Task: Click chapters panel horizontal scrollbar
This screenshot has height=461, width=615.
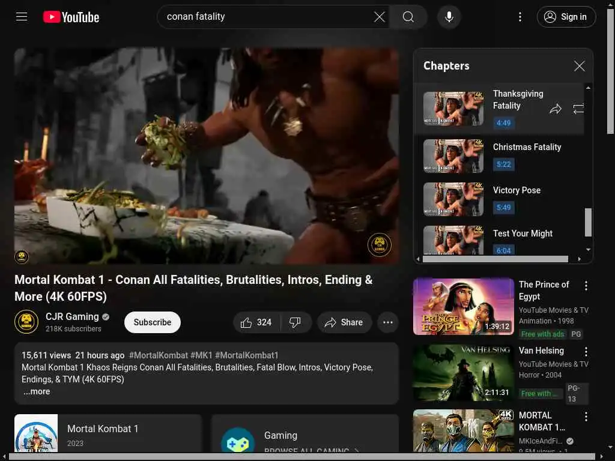Action: click(x=495, y=259)
